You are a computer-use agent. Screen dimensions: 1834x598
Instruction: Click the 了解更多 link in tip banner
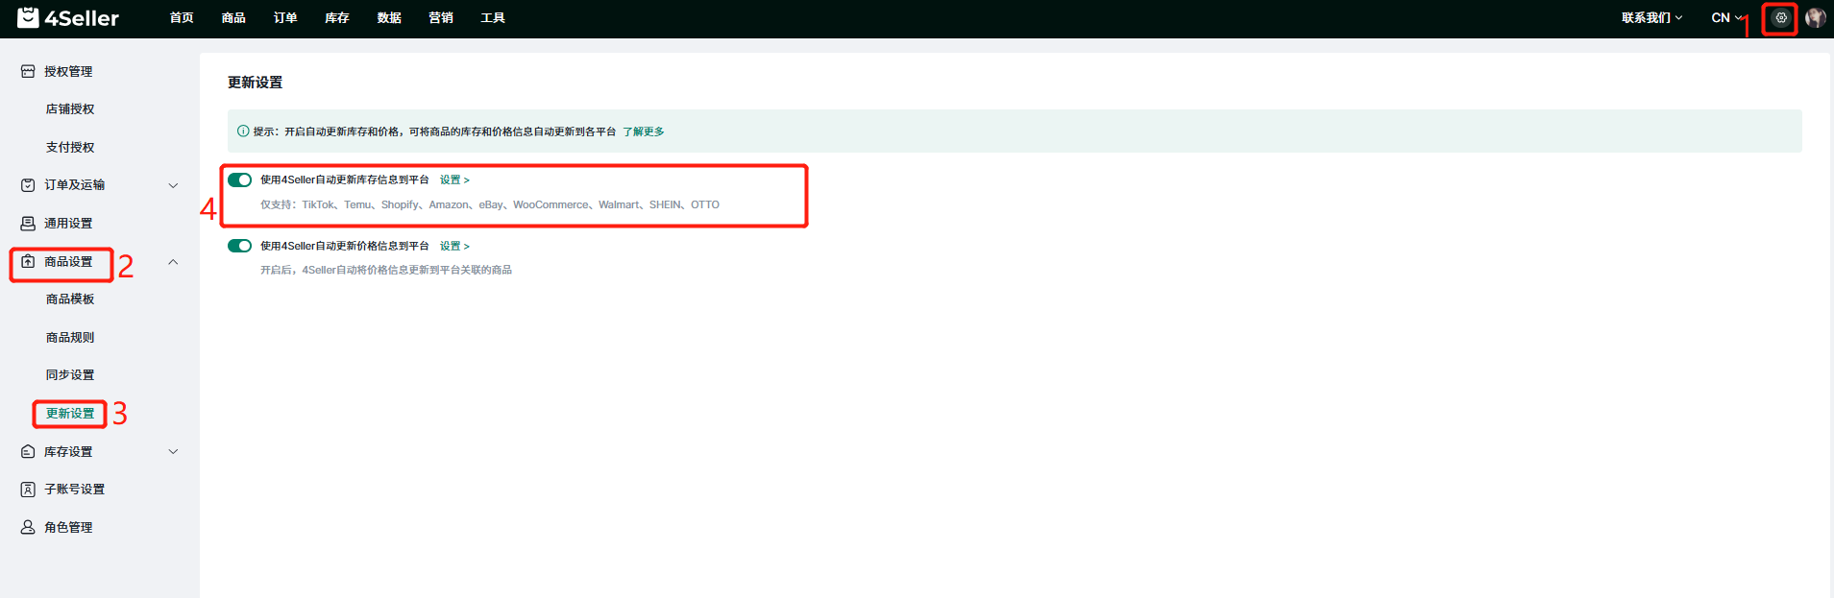tap(643, 132)
